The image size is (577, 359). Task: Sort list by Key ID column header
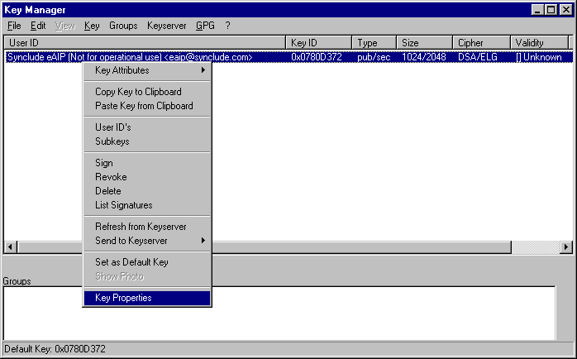click(x=319, y=42)
